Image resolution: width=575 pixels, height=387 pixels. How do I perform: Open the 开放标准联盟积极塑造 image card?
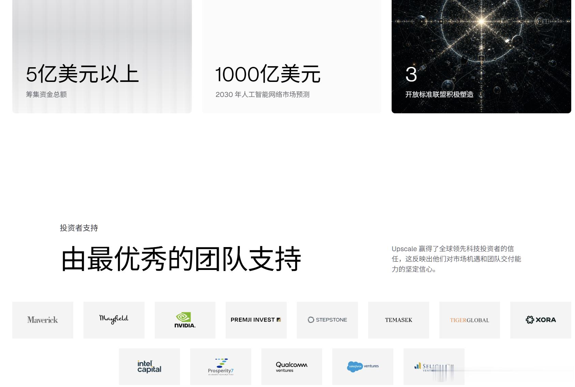point(481,56)
